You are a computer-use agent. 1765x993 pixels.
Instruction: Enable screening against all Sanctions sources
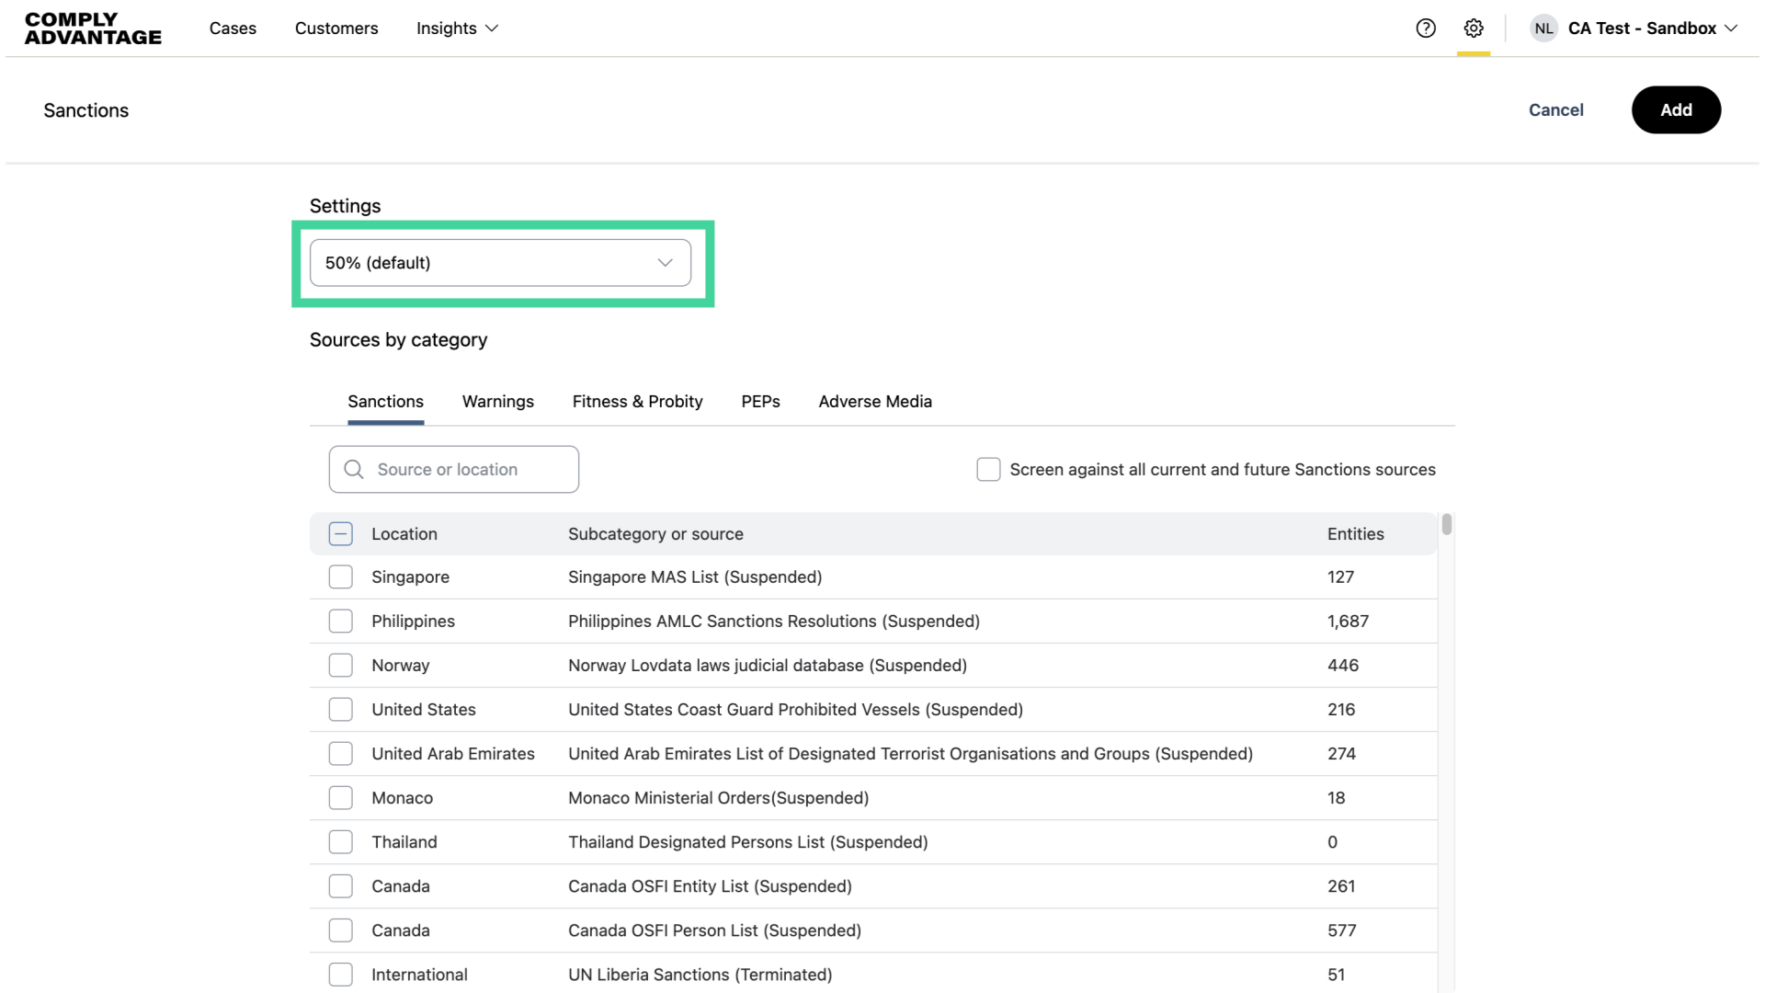click(x=988, y=470)
